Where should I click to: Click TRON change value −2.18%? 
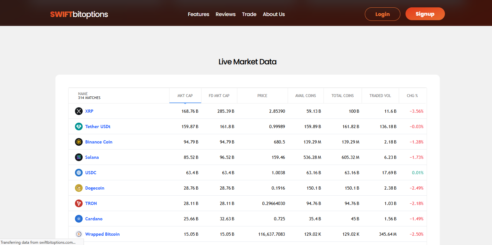point(416,203)
